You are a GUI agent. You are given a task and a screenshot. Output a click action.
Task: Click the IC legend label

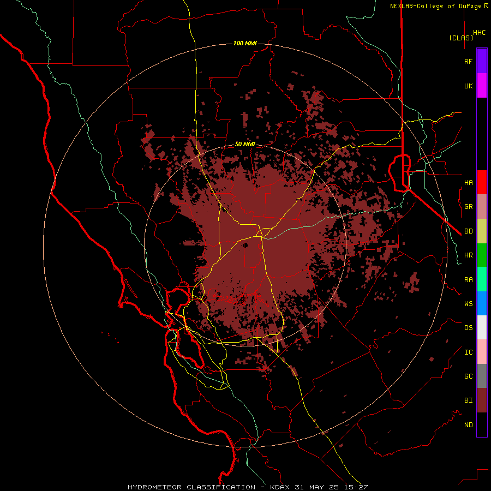tap(469, 352)
